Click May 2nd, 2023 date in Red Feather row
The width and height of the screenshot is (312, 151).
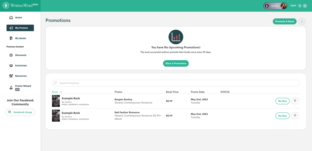(199, 114)
